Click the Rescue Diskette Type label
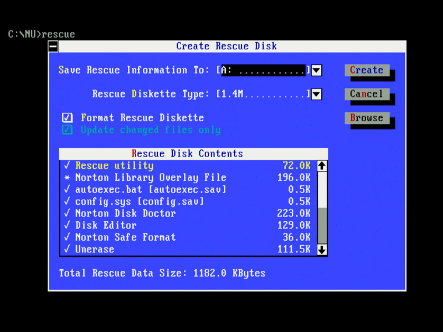This screenshot has width=443, height=332. [x=151, y=94]
